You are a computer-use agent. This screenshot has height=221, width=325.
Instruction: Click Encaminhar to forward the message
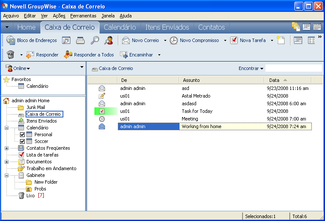(136, 55)
